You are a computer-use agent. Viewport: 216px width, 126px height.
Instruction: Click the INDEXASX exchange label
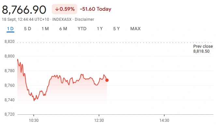(62, 19)
